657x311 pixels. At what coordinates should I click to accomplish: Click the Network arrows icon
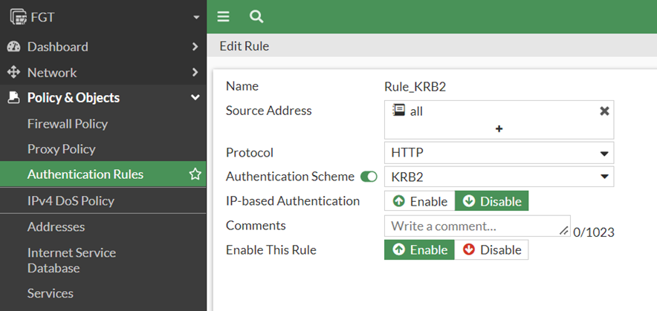click(x=13, y=73)
